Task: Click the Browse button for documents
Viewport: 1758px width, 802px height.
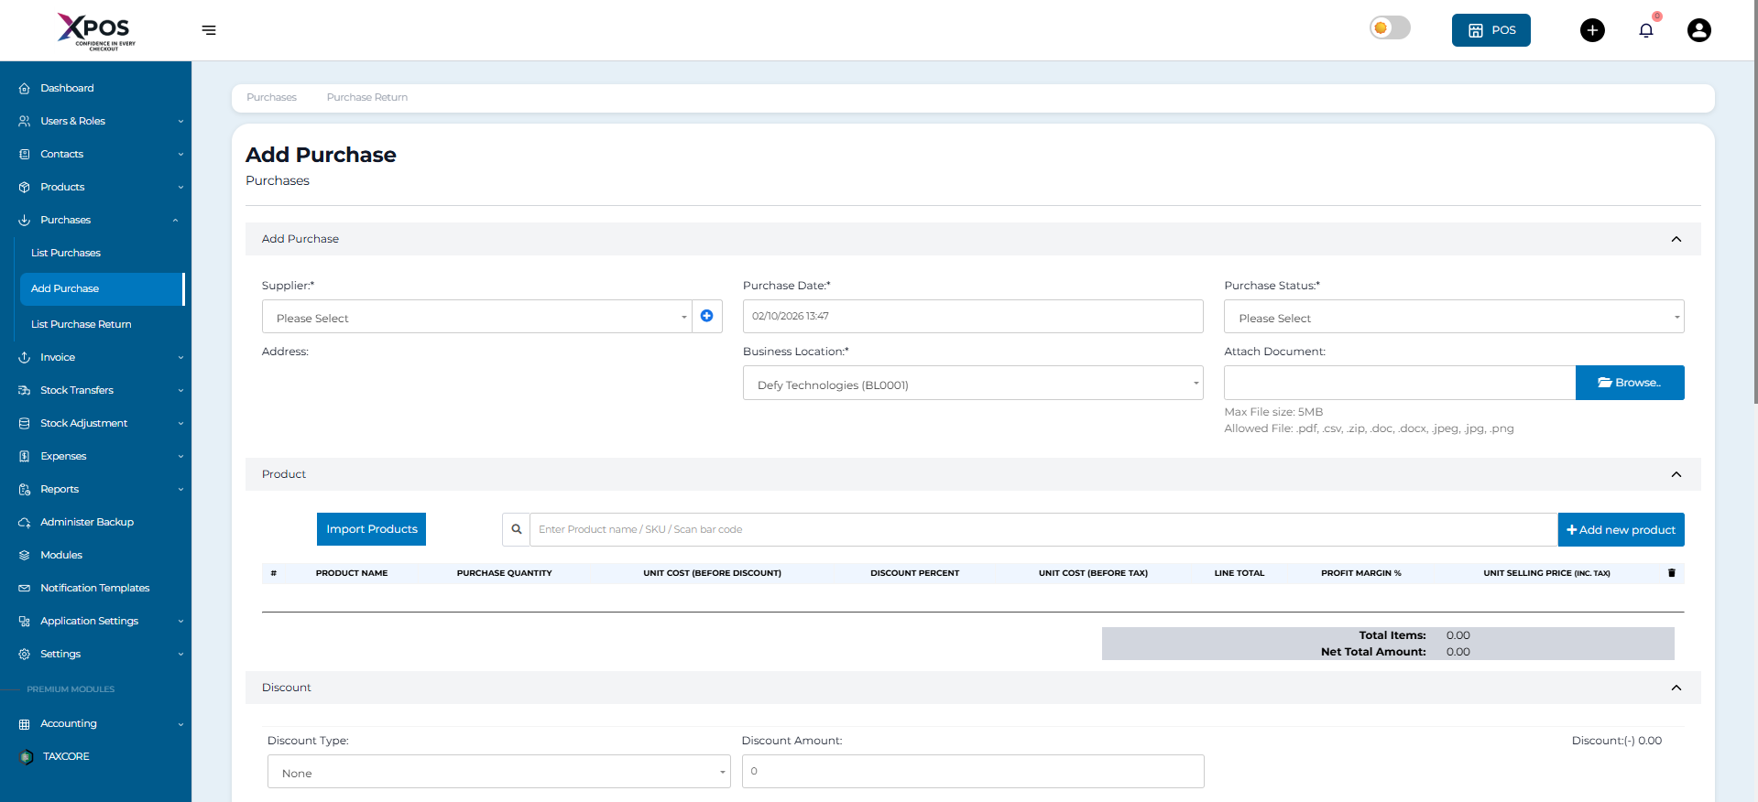Action: [x=1629, y=383]
